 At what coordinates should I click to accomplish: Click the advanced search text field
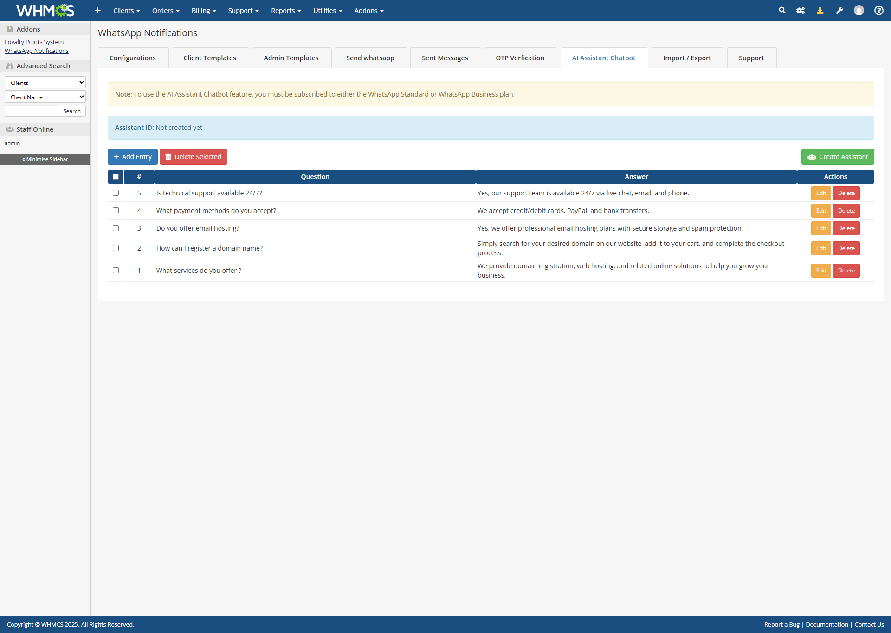tap(31, 111)
